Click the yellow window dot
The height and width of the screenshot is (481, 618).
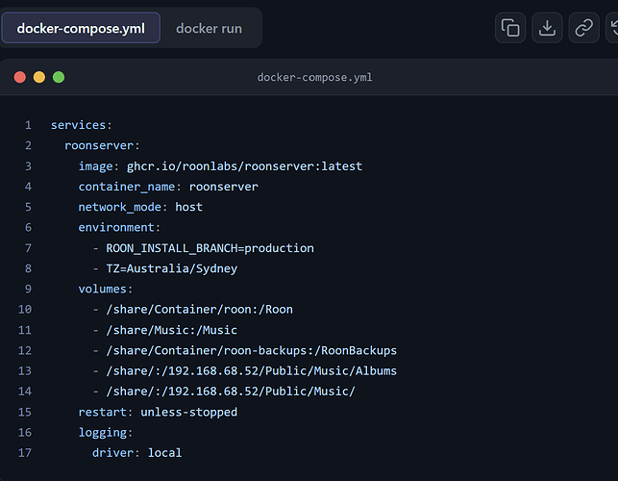click(x=39, y=77)
